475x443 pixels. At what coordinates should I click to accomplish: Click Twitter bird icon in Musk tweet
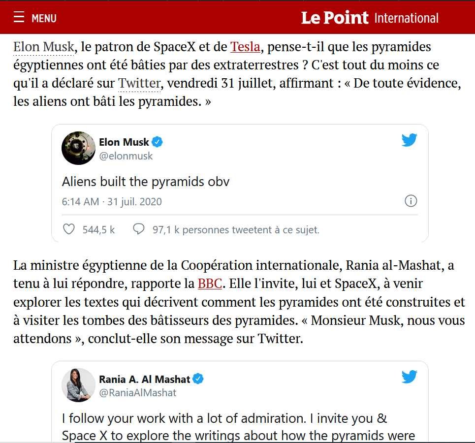pos(409,140)
